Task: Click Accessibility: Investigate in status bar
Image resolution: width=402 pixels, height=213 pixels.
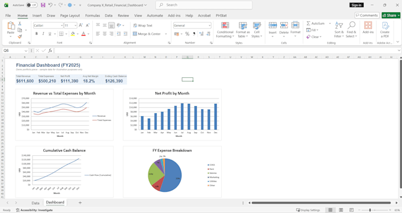Action: [34, 210]
